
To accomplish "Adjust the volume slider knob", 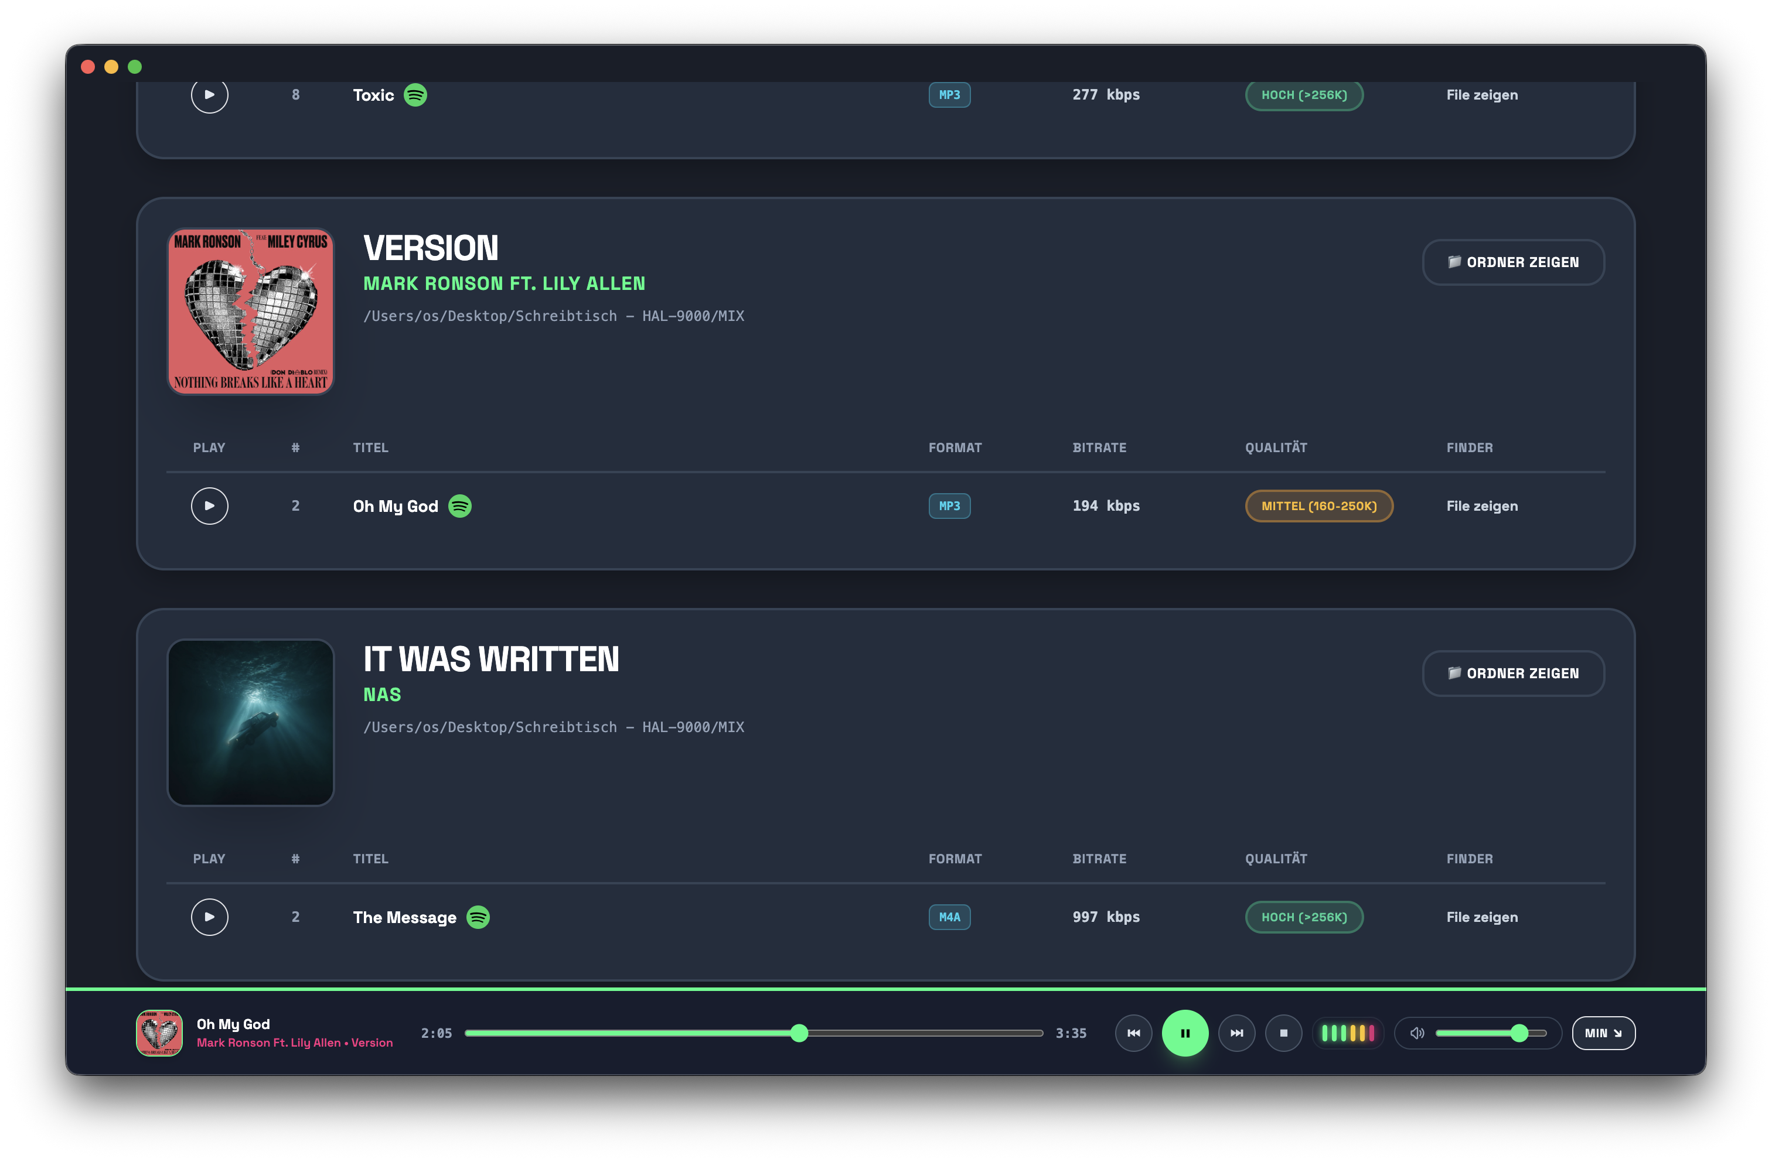I will pos(1519,1033).
